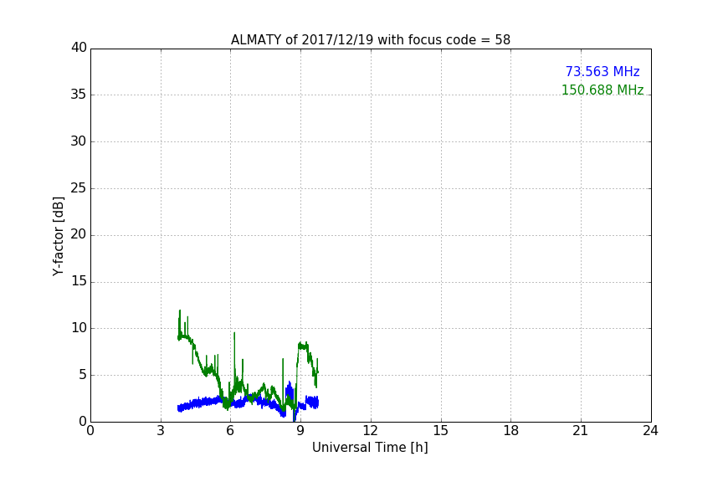Click the x-axis tick label 21
The width and height of the screenshot is (723, 482).
click(x=581, y=431)
